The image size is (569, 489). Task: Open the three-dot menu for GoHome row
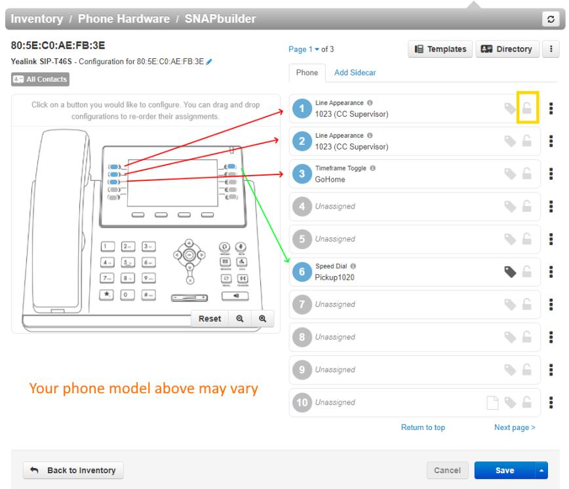[x=551, y=174]
